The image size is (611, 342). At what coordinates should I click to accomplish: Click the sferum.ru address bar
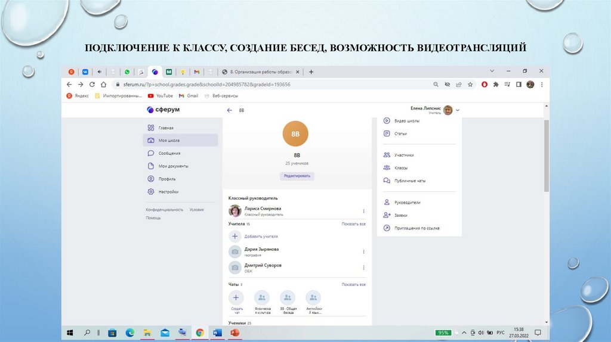(273, 85)
